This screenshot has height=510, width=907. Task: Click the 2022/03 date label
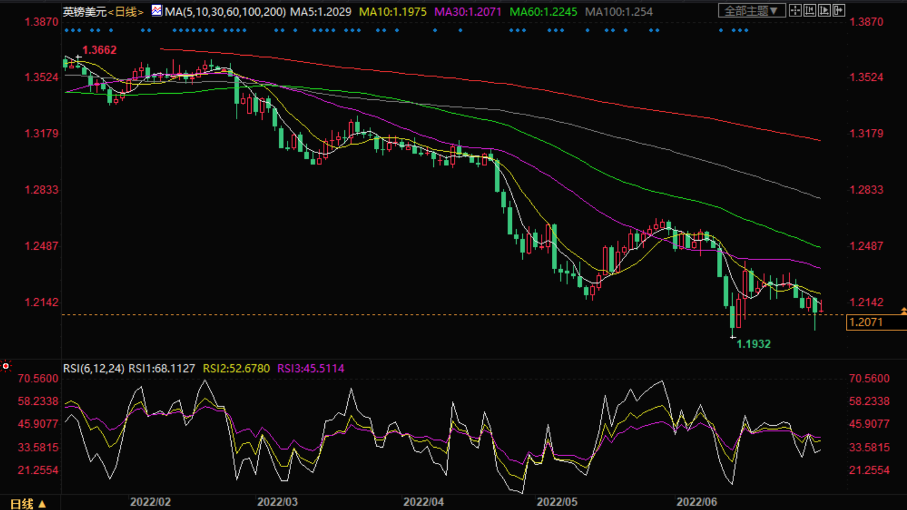[x=277, y=502]
